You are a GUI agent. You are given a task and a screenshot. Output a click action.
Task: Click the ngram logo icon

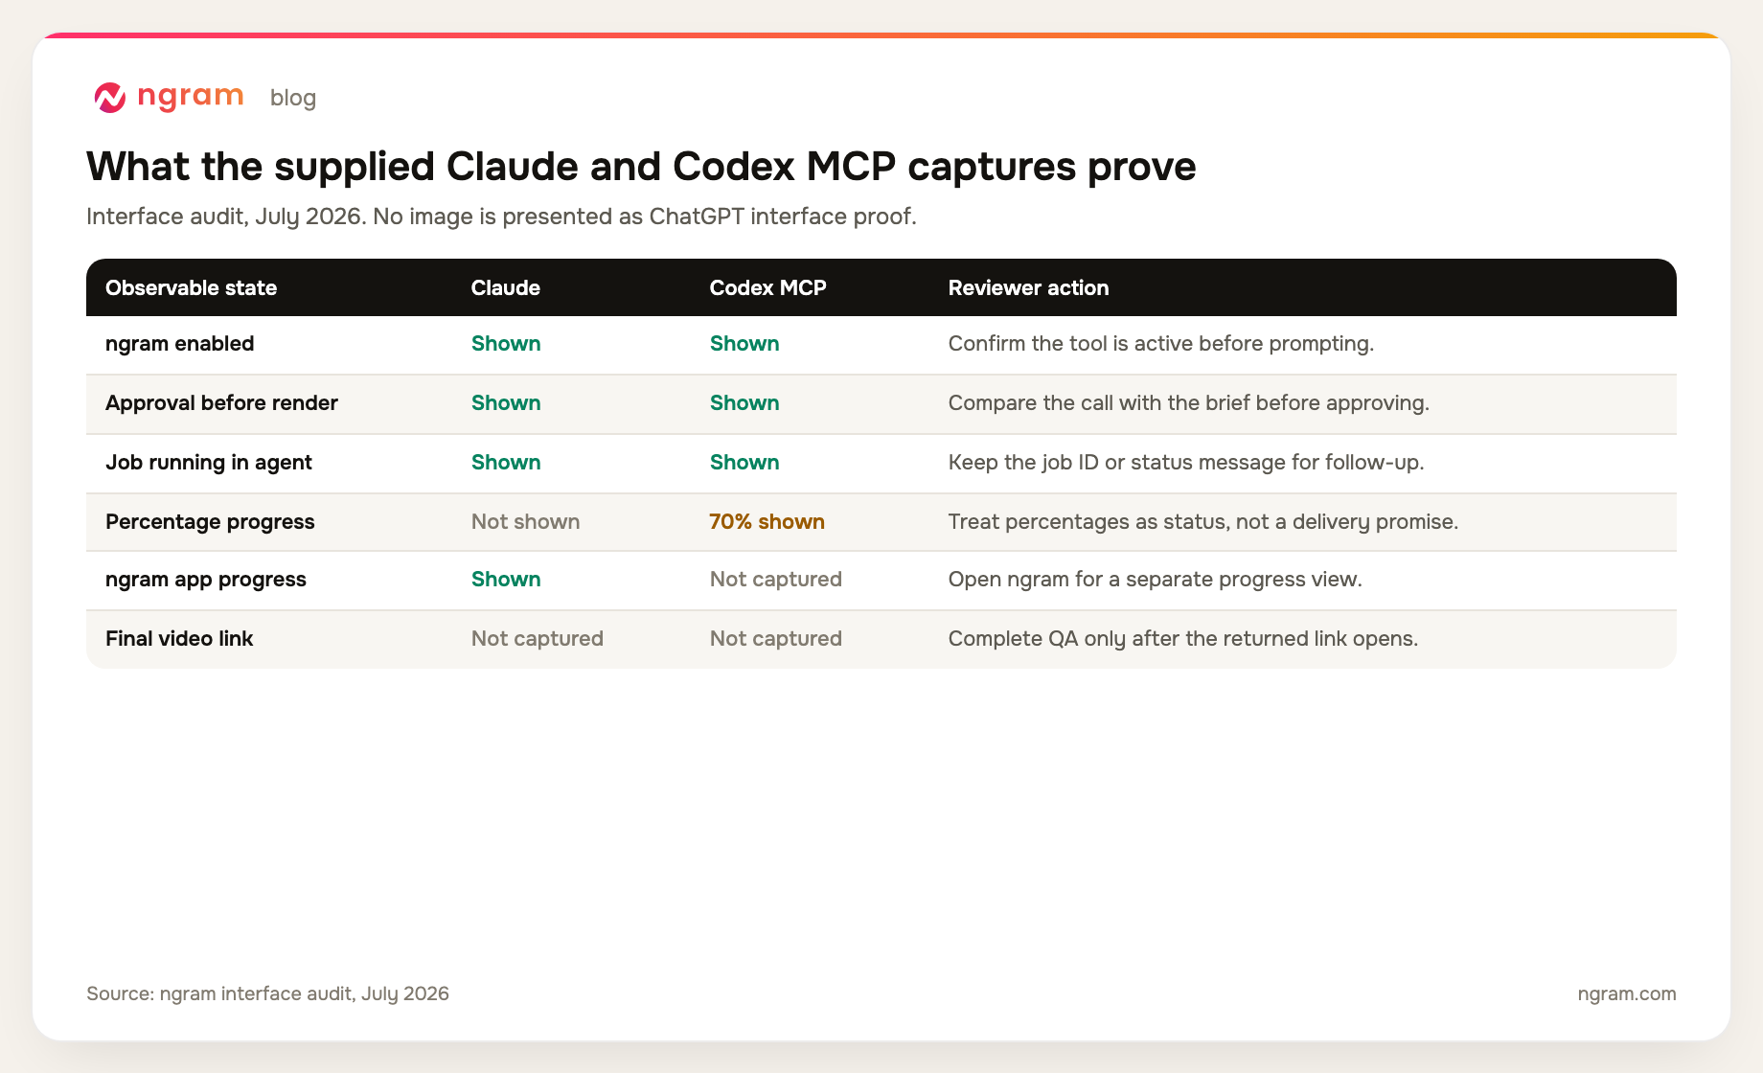110,98
